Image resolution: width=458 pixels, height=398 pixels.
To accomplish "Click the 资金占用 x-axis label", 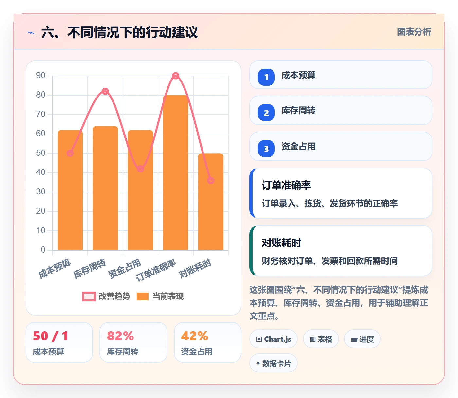I will pos(125,268).
